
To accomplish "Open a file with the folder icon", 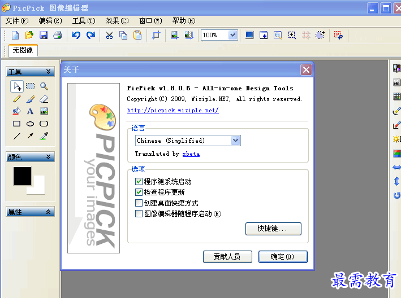I will 29,35.
